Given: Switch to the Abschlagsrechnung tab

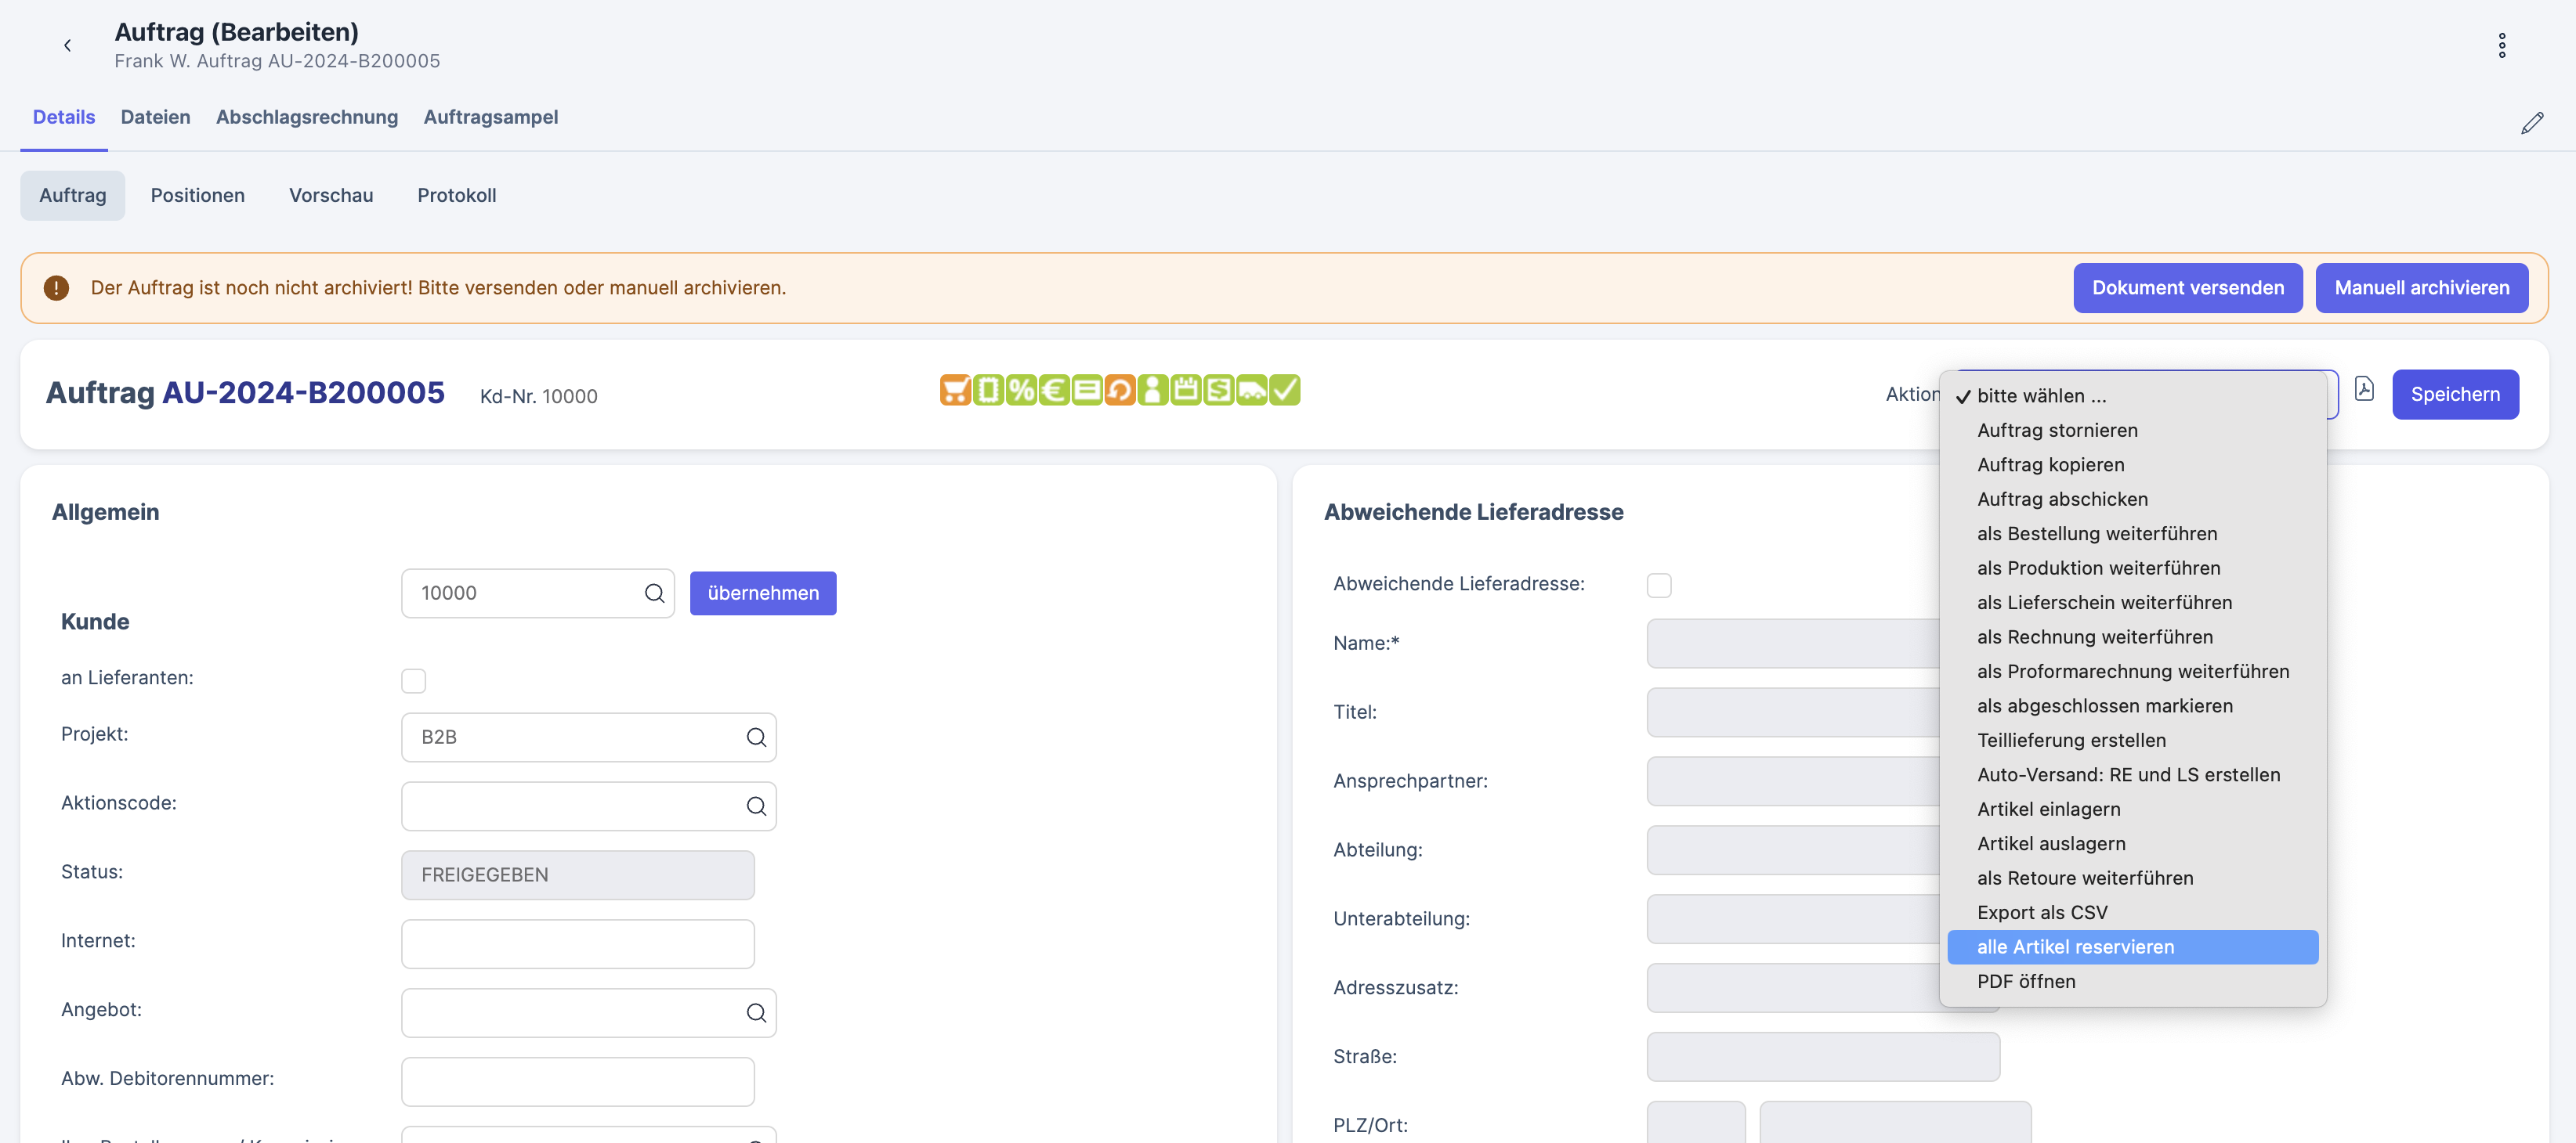Looking at the screenshot, I should click(x=307, y=117).
